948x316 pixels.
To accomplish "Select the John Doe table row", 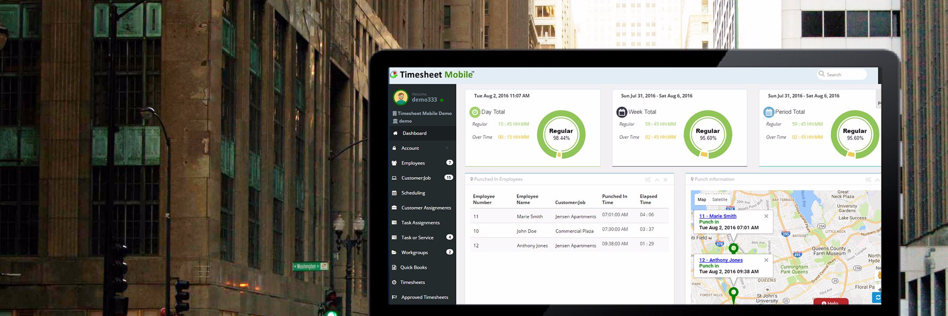I will click(x=569, y=231).
